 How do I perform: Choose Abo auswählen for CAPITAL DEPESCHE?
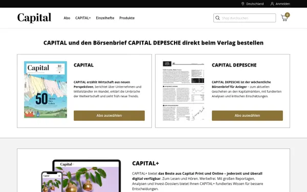coord(247,116)
